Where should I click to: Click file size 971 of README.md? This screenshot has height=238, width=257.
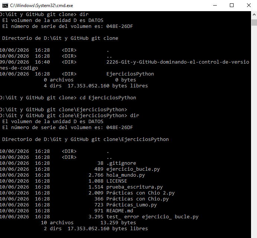point(99,210)
